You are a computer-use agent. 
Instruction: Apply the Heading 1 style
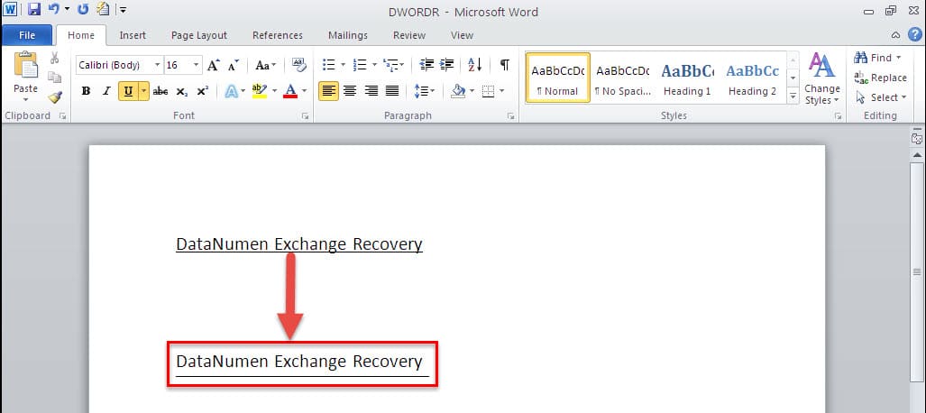point(687,78)
